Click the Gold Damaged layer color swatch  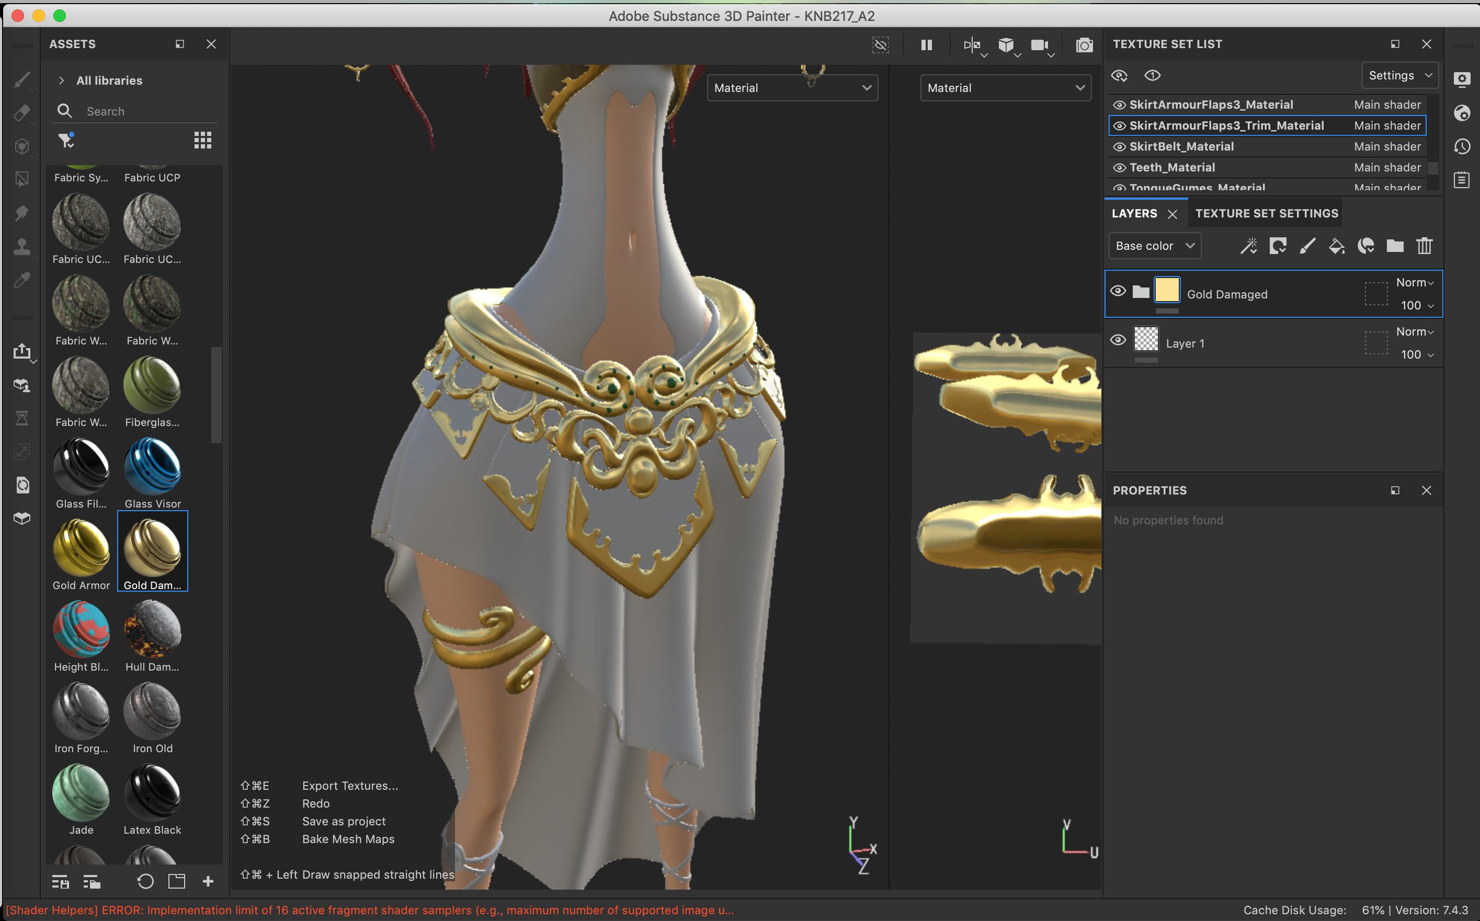point(1167,290)
